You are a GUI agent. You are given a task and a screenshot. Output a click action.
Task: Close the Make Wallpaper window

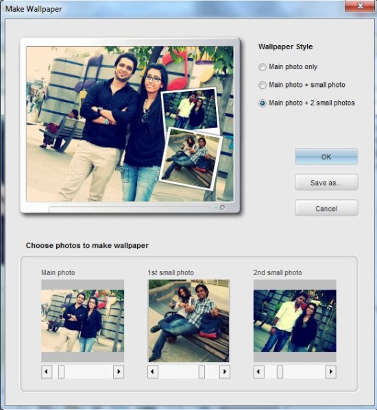click(361, 5)
